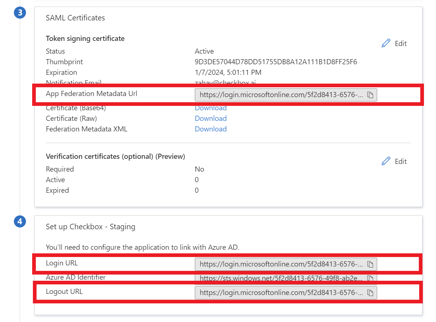Image resolution: width=436 pixels, height=322 pixels.
Task: Click the Login URL field
Action: point(286,264)
